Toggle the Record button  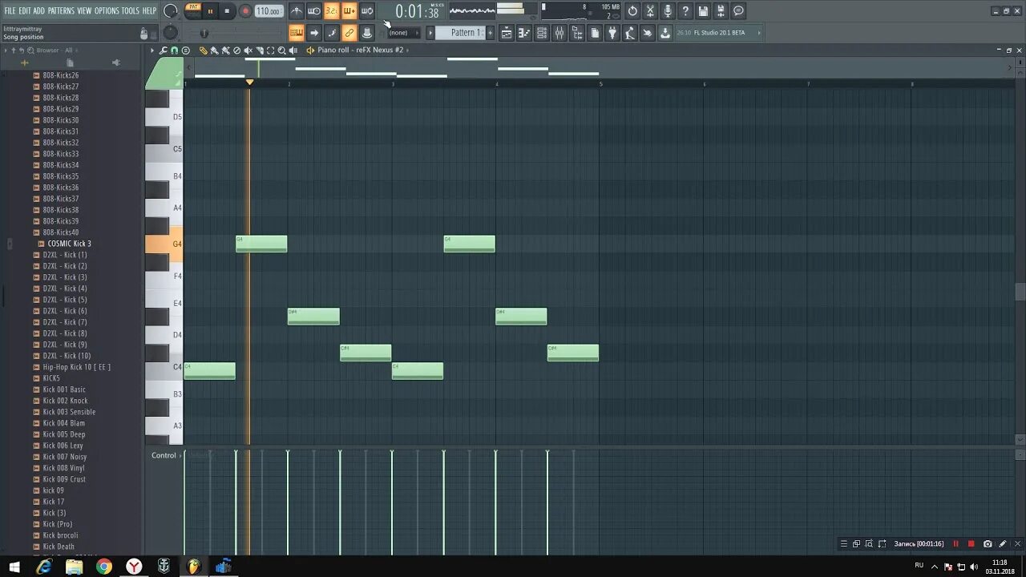tap(245, 11)
